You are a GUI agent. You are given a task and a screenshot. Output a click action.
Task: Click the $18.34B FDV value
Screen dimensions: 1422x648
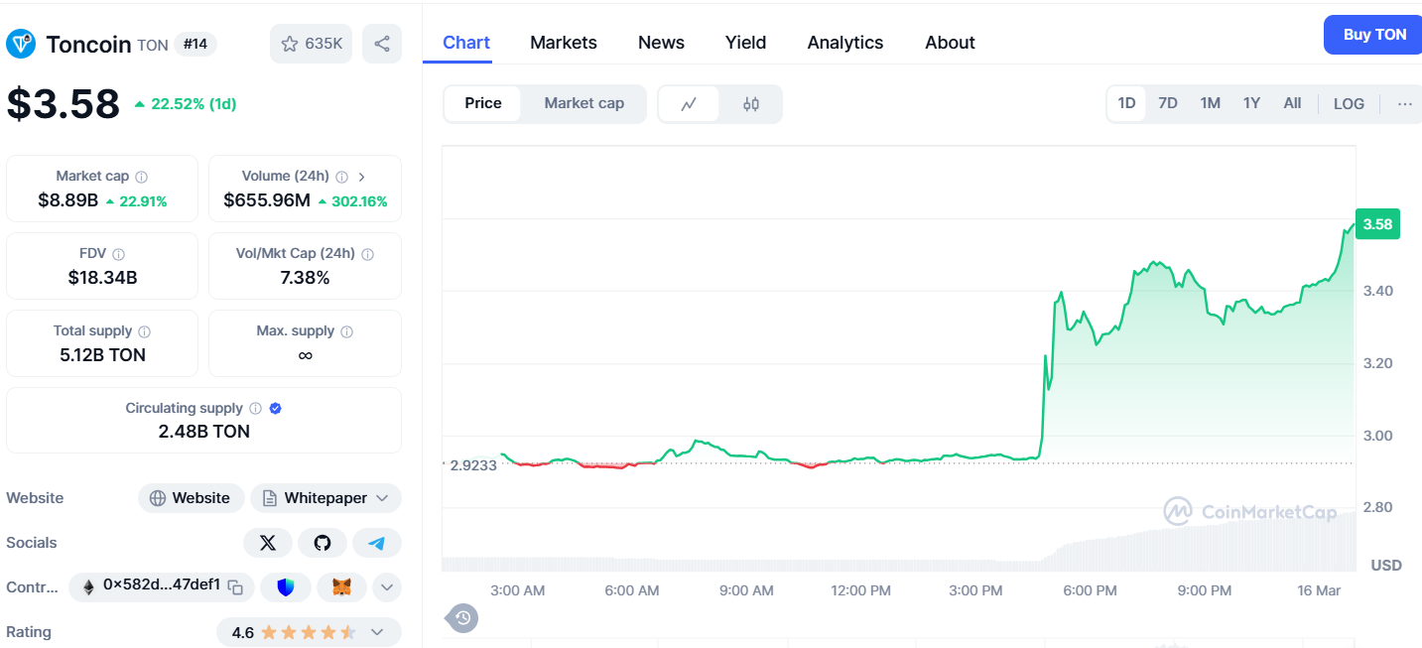coord(102,278)
